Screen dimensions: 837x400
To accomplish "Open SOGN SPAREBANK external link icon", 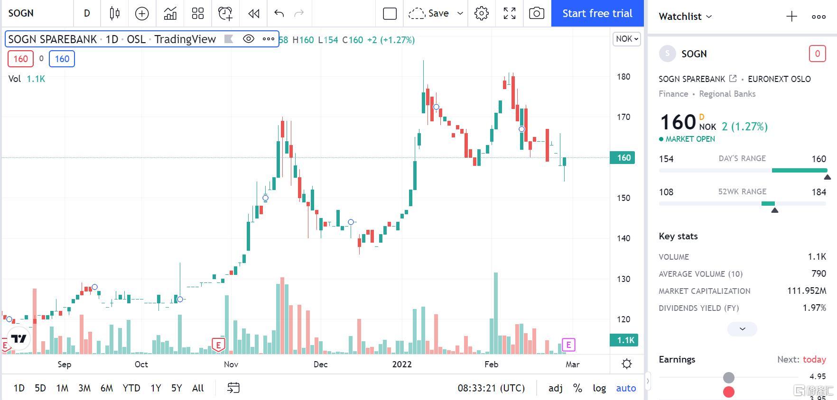I will click(x=733, y=79).
